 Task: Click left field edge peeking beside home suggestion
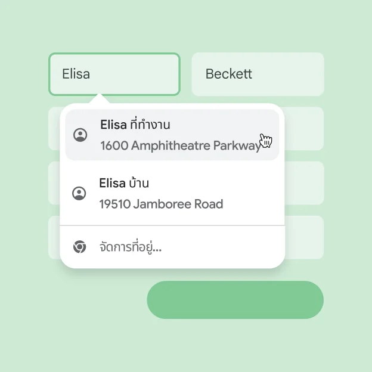54,183
